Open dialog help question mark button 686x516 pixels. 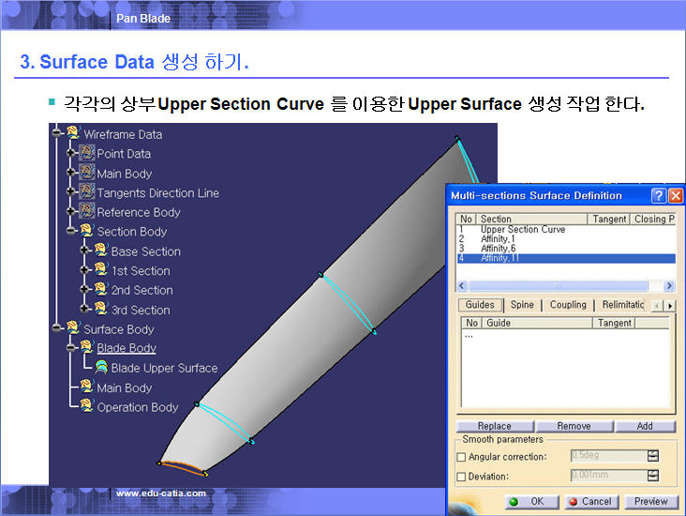click(x=659, y=196)
